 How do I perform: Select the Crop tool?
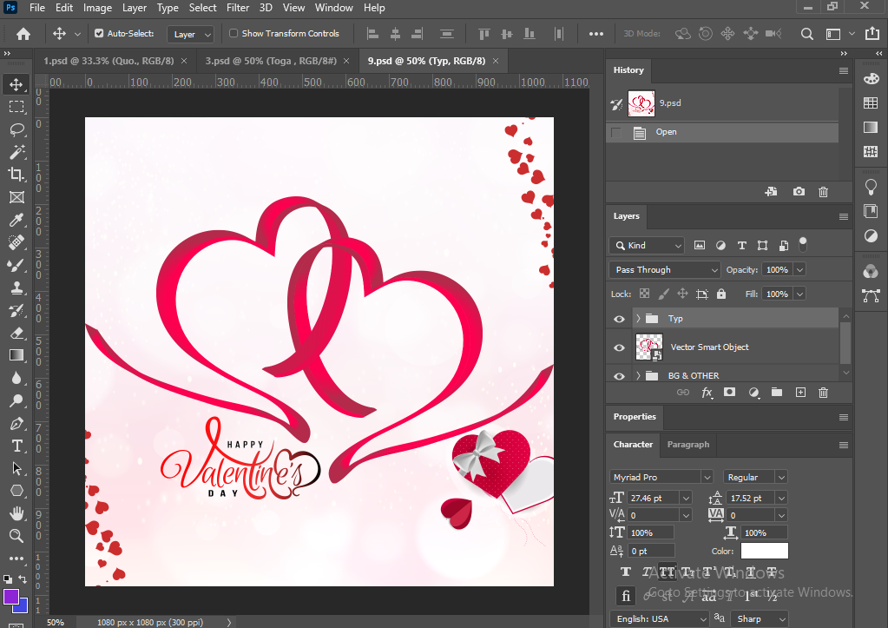(x=16, y=175)
